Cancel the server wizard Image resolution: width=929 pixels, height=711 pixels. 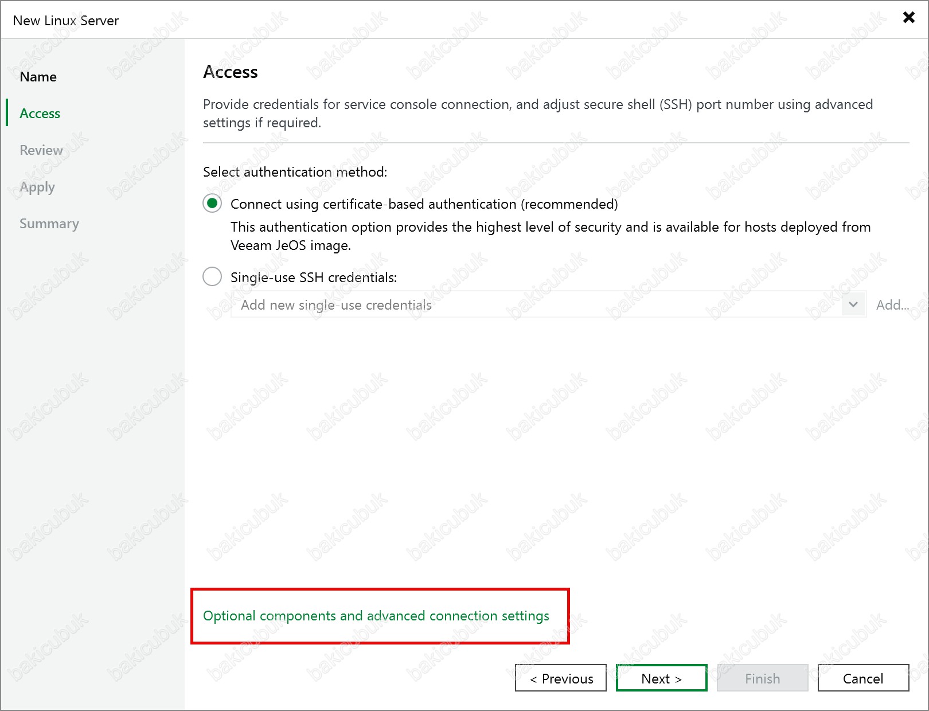862,678
